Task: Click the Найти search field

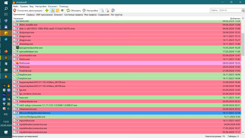Action: click(x=226, y=10)
